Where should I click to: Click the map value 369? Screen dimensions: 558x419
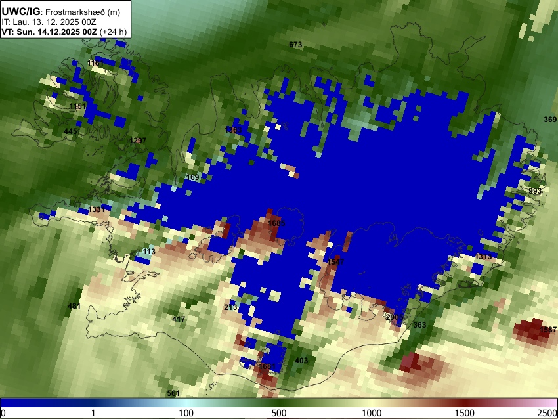tap(550, 120)
